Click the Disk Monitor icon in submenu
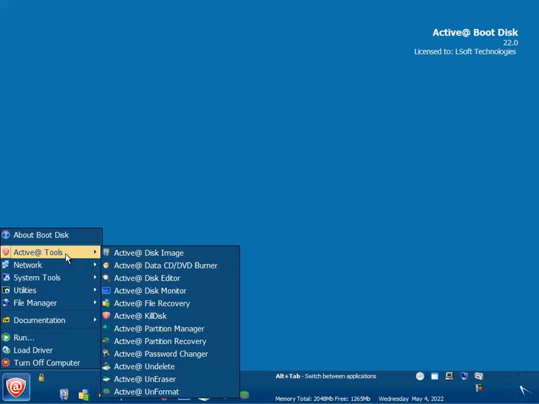Viewport: 539px width, 404px height. [x=106, y=291]
